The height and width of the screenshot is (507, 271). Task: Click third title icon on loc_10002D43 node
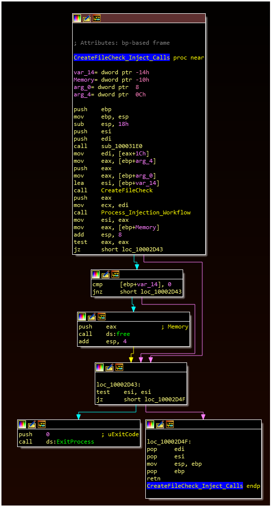click(x=119, y=367)
